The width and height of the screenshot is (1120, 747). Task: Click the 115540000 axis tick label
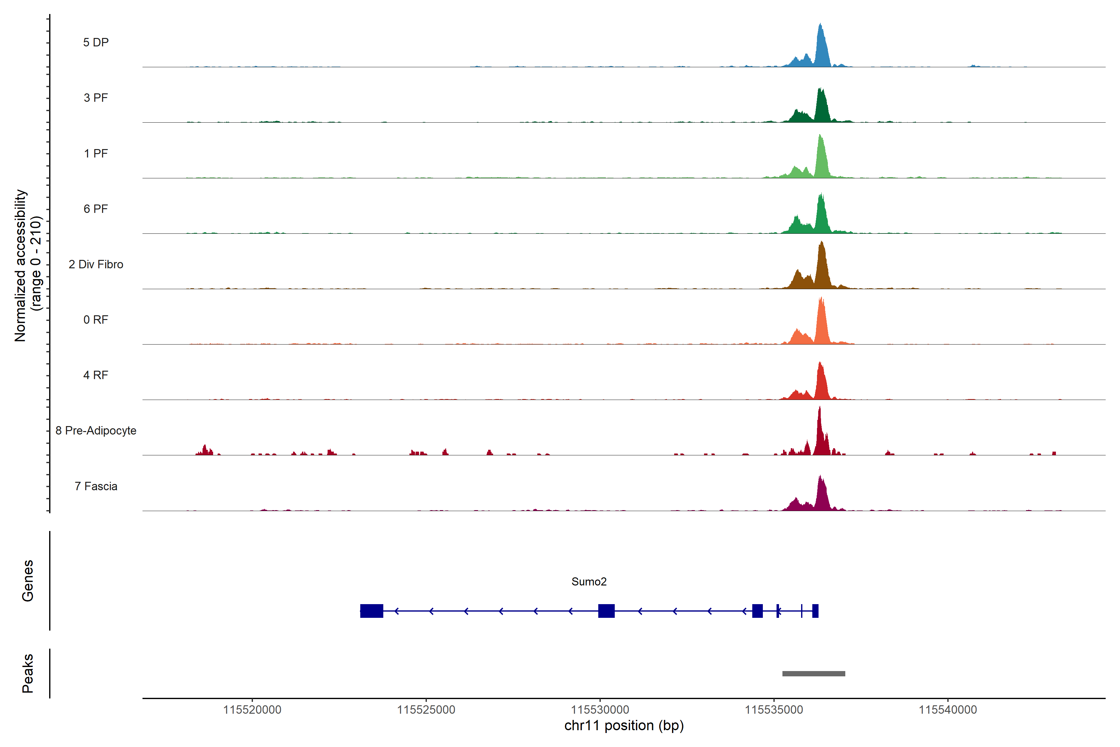click(948, 710)
